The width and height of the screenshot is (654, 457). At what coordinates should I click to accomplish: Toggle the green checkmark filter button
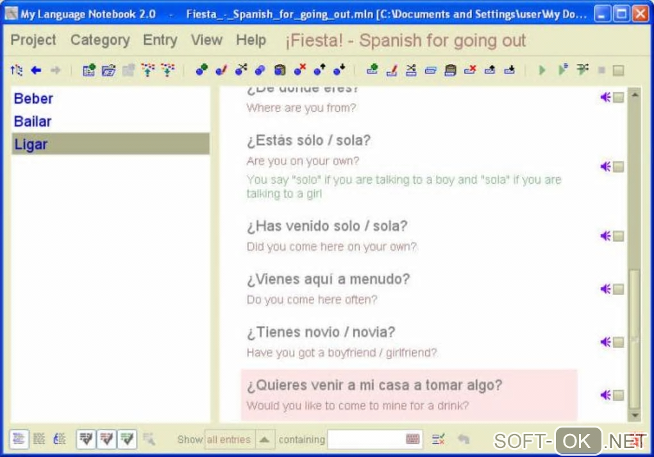(x=127, y=439)
